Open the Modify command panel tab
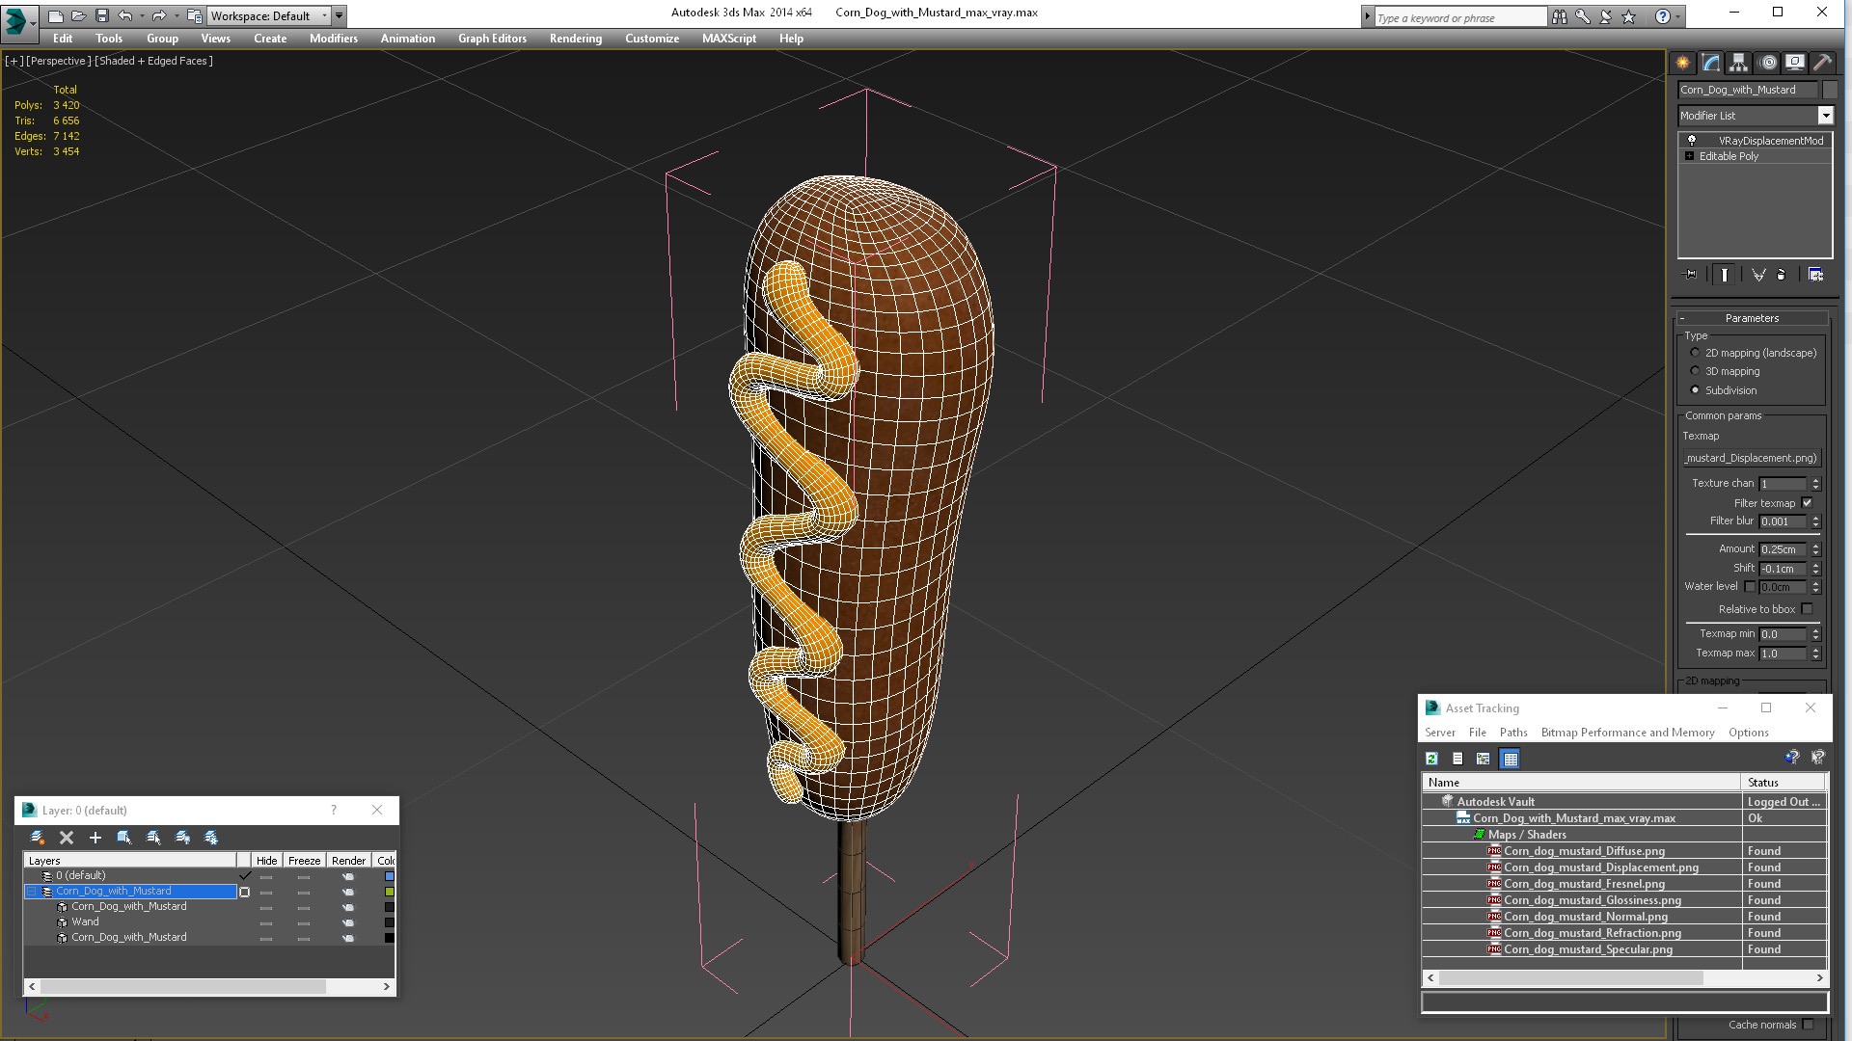 point(1710,63)
